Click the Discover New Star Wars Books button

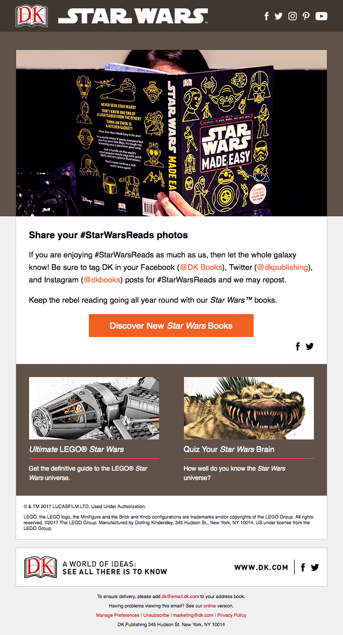pyautogui.click(x=171, y=326)
